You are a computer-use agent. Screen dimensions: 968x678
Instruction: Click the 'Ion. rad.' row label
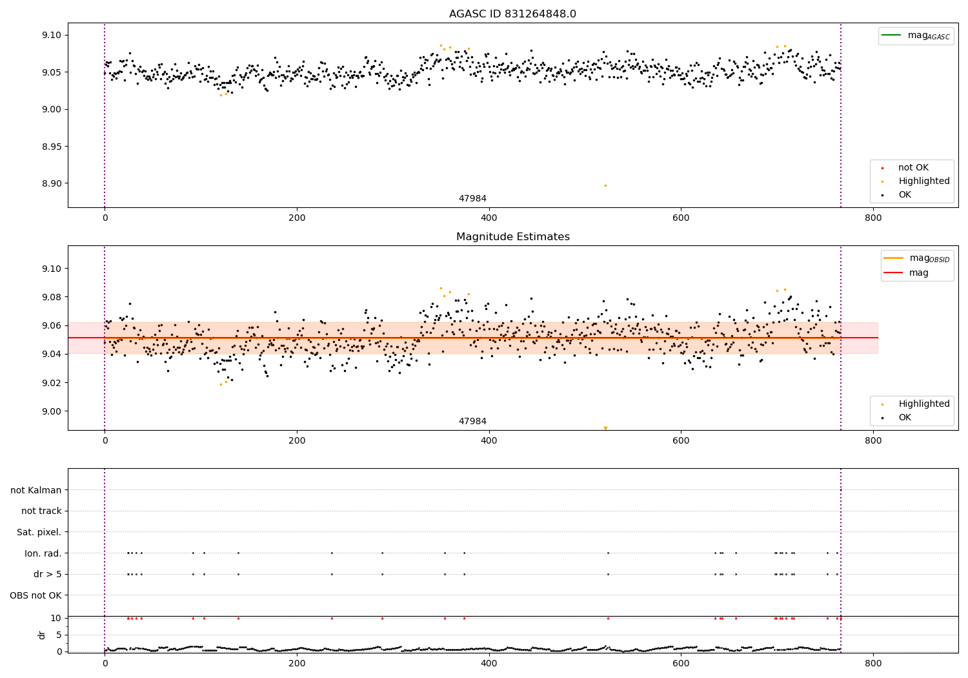(x=43, y=553)
